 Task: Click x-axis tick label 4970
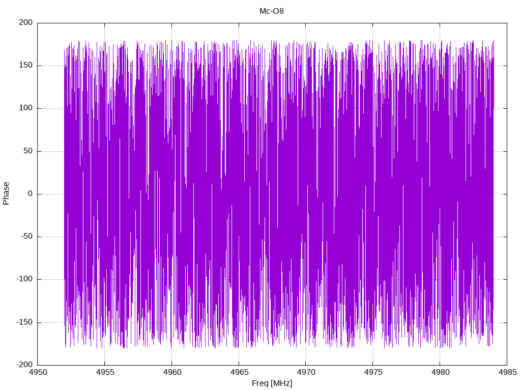[306, 372]
